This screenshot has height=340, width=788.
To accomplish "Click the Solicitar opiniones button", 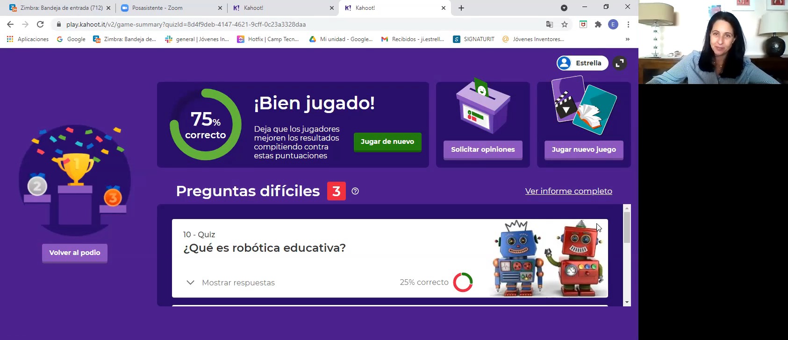I will click(x=483, y=149).
